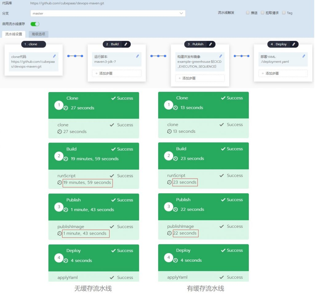Expand the cached Publish stage header

pos(203,204)
